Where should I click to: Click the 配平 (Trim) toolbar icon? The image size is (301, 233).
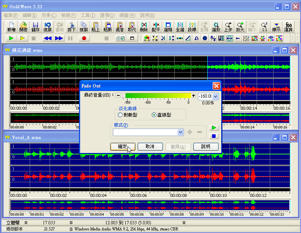click(156, 27)
